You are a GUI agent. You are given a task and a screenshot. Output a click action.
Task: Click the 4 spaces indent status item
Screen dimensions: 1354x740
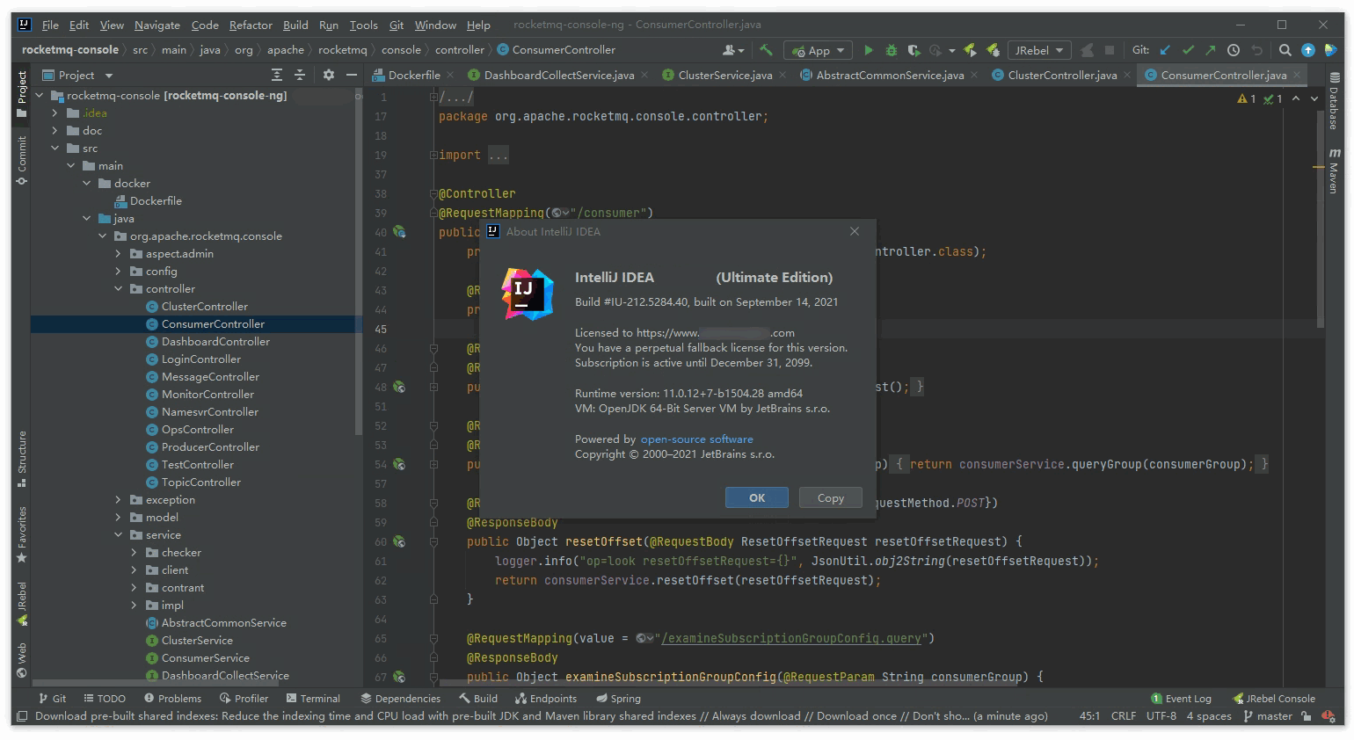pyautogui.click(x=1209, y=716)
